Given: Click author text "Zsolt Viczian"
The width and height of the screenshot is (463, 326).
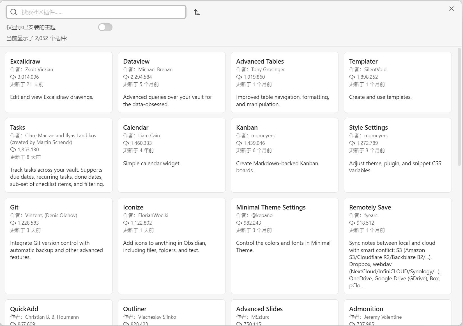Looking at the screenshot, I should tap(39, 69).
